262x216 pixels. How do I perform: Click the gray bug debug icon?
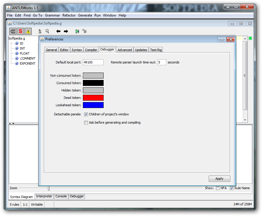click(85, 31)
